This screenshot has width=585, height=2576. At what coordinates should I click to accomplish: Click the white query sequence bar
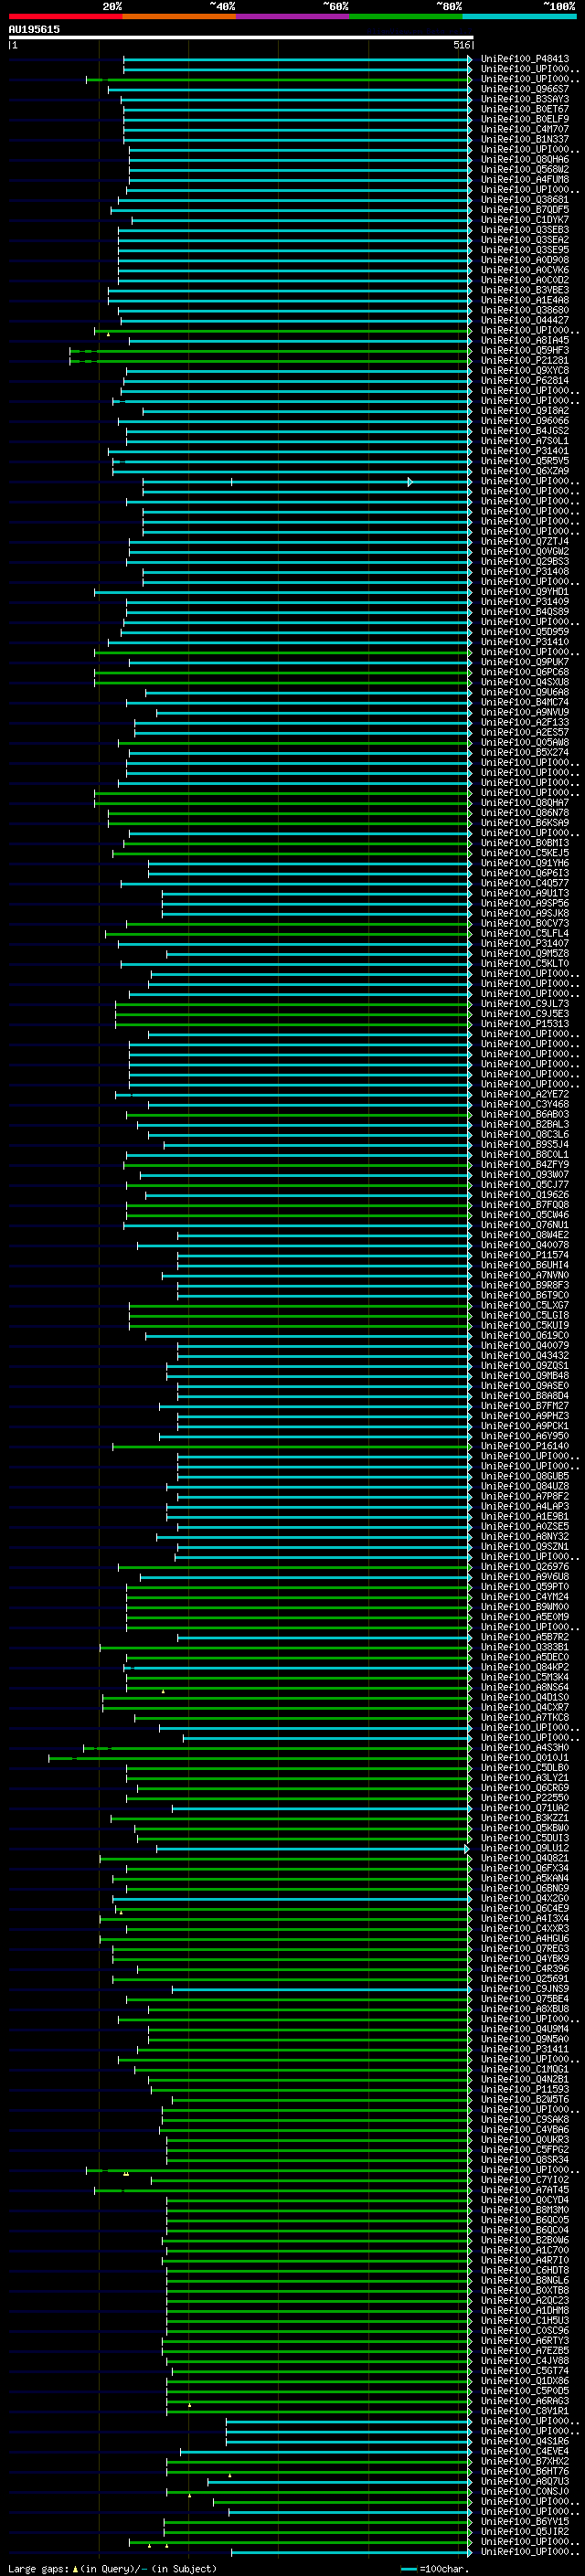tap(240, 38)
